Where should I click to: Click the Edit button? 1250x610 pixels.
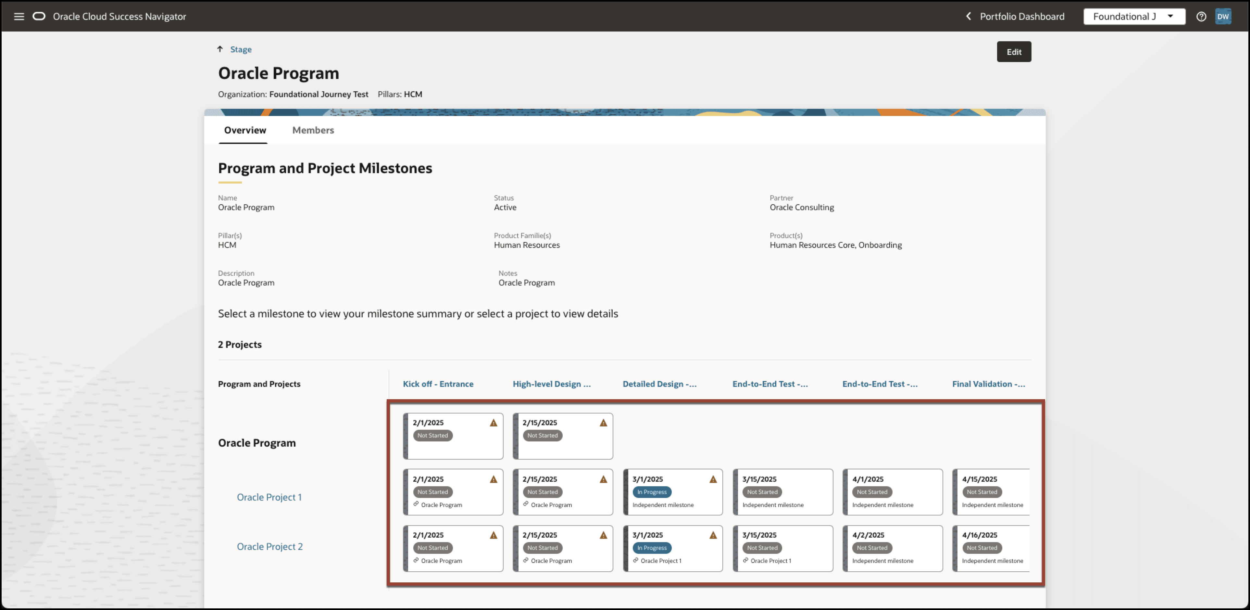tap(1014, 52)
